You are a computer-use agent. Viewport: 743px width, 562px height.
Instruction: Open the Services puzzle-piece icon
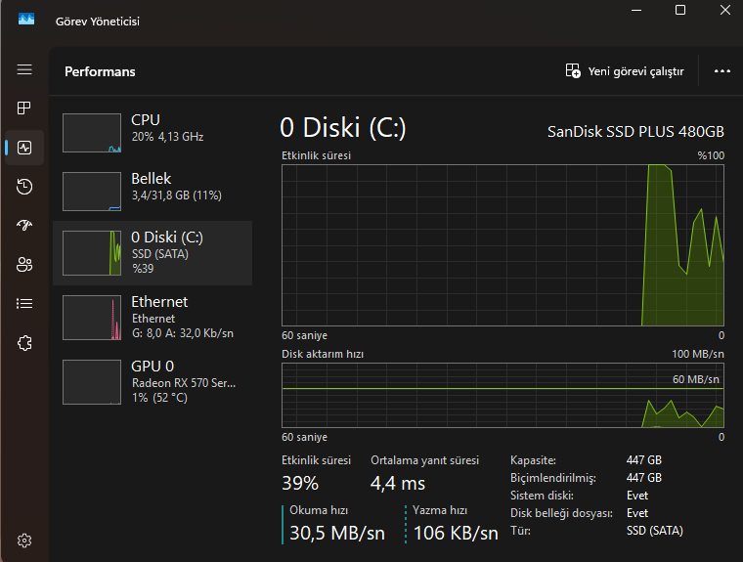click(x=24, y=343)
